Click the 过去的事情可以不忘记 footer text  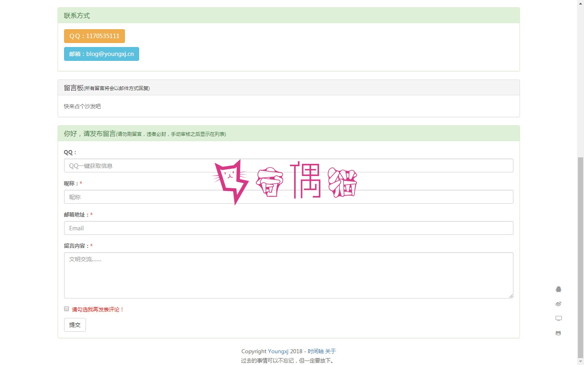pos(288,361)
